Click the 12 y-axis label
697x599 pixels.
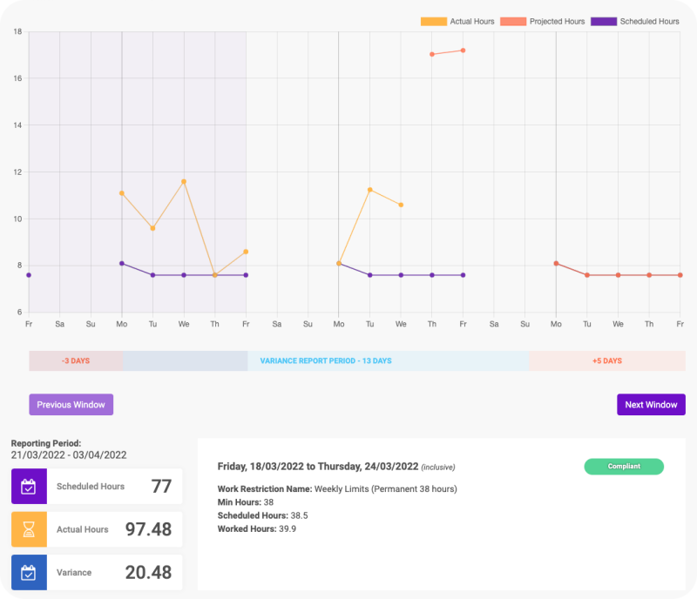click(x=17, y=172)
